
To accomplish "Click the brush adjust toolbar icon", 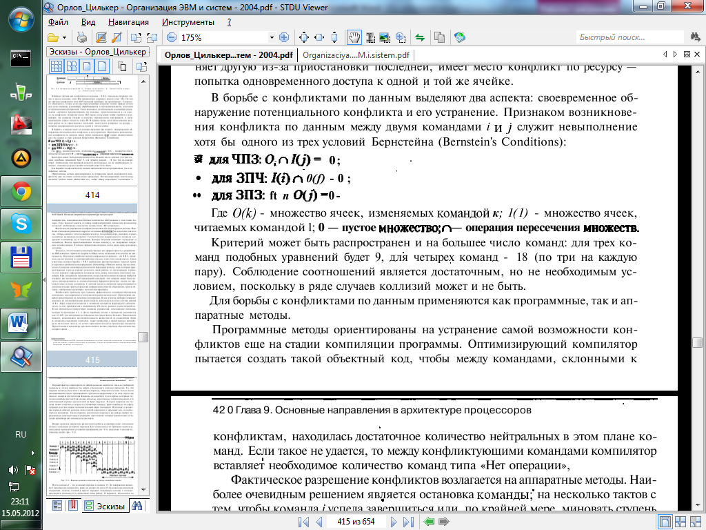I will click(x=117, y=38).
